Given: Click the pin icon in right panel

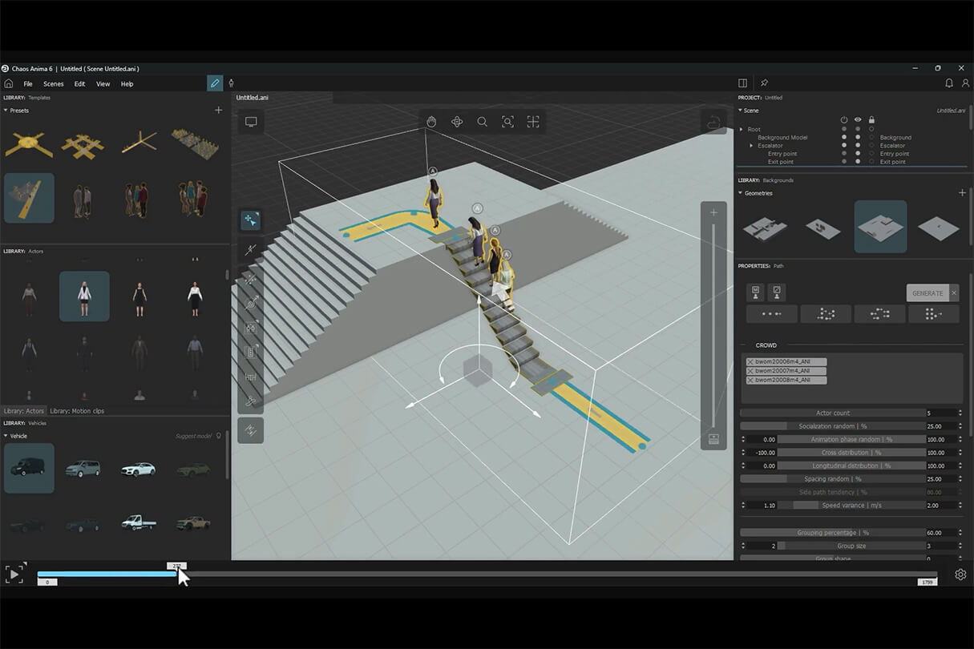Looking at the screenshot, I should click(x=764, y=83).
